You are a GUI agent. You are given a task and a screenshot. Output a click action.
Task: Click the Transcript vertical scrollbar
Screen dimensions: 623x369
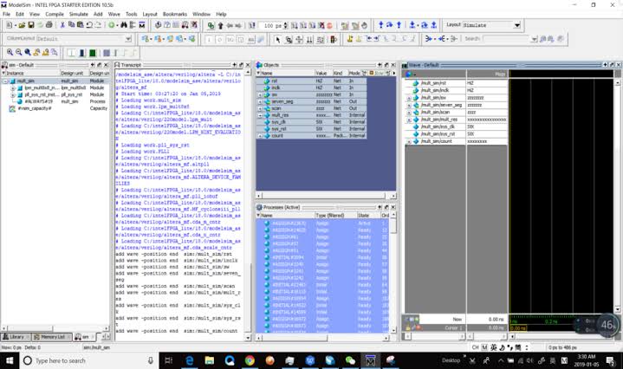248,204
